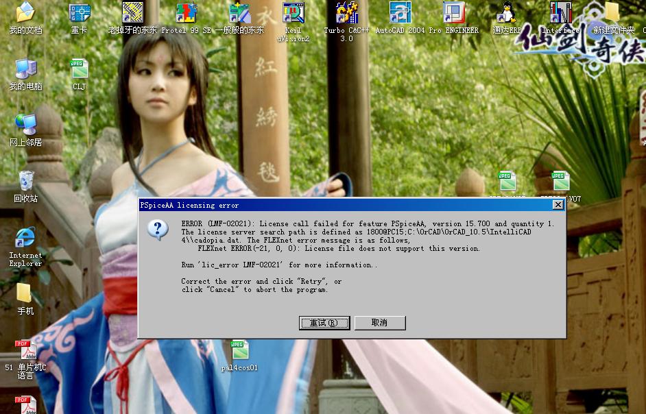Click the 取消 cancel button
Screen dimensions: 646x414
[380, 323]
